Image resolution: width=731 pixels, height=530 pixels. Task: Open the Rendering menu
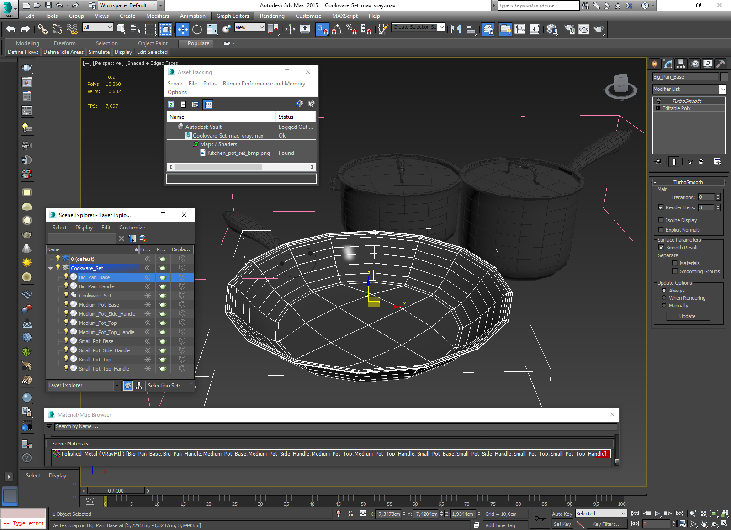click(x=272, y=16)
